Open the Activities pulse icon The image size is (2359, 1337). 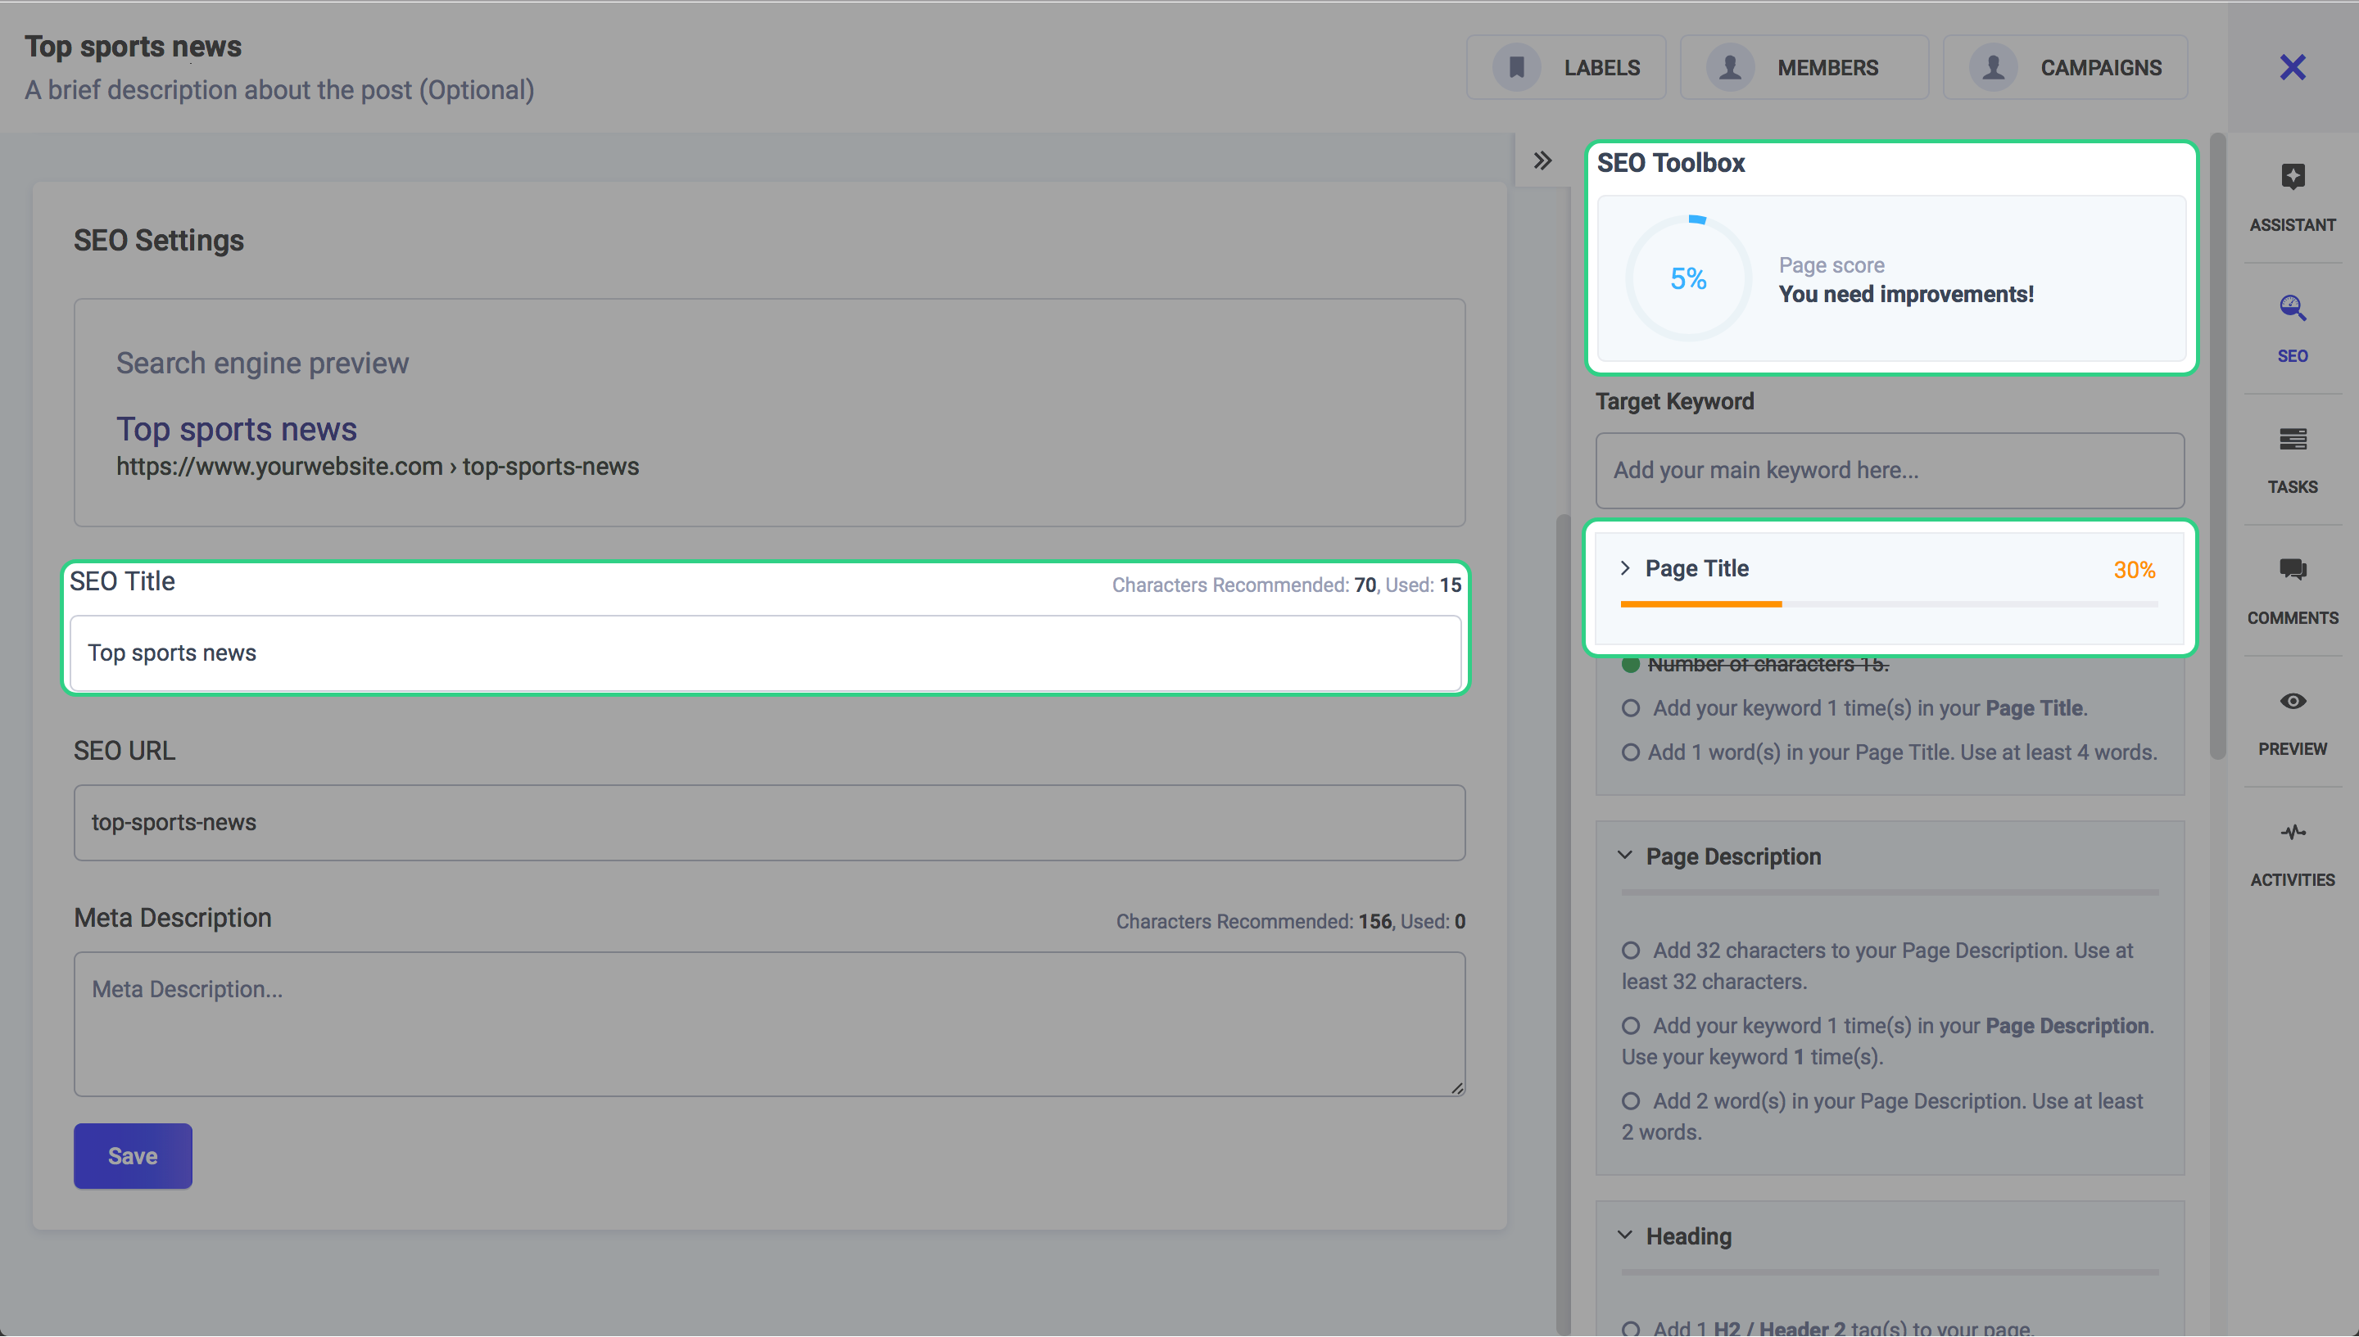[2292, 832]
